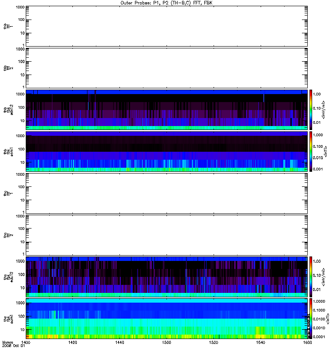
Task: Click the empty thb fff 2 plot panel
Action: pos(166,68)
